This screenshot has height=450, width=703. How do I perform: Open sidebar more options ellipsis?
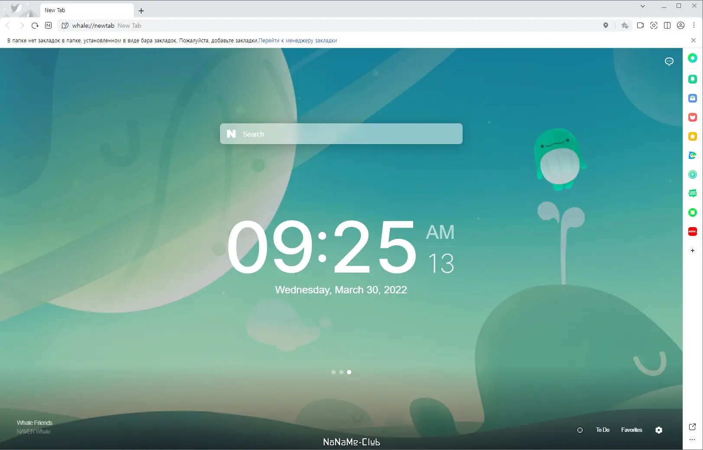(692, 440)
